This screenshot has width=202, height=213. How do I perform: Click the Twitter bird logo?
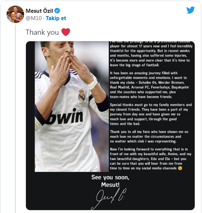[190, 10]
